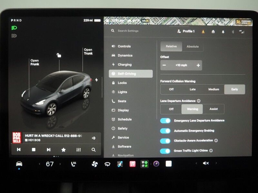Open the Profile 1 driver profile
This screenshot has width=258, height=193.
tap(186, 31)
